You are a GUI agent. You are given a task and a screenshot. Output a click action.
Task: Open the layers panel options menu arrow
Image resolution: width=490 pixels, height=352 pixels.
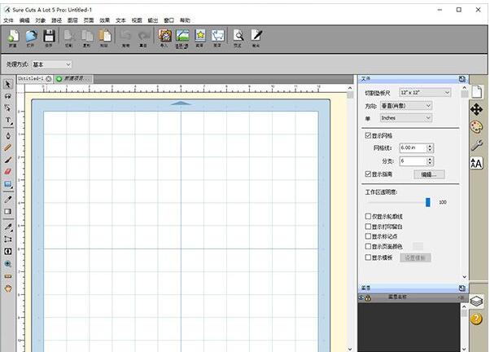coord(462,297)
